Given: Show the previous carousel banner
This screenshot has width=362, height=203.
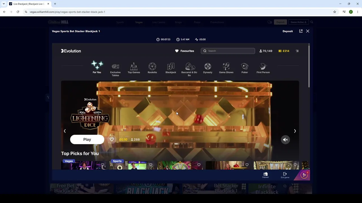Looking at the screenshot, I should click(65, 131).
